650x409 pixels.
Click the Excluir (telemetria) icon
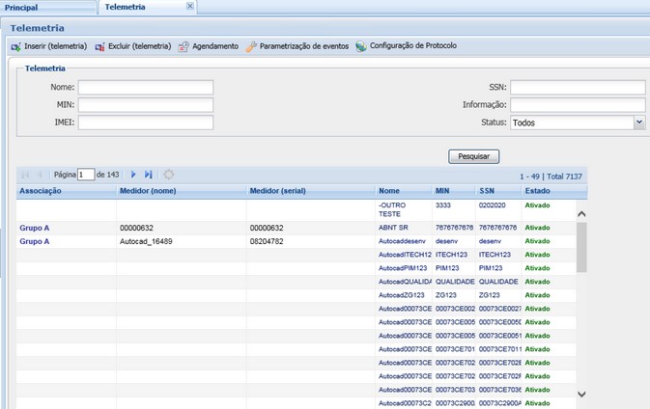99,46
